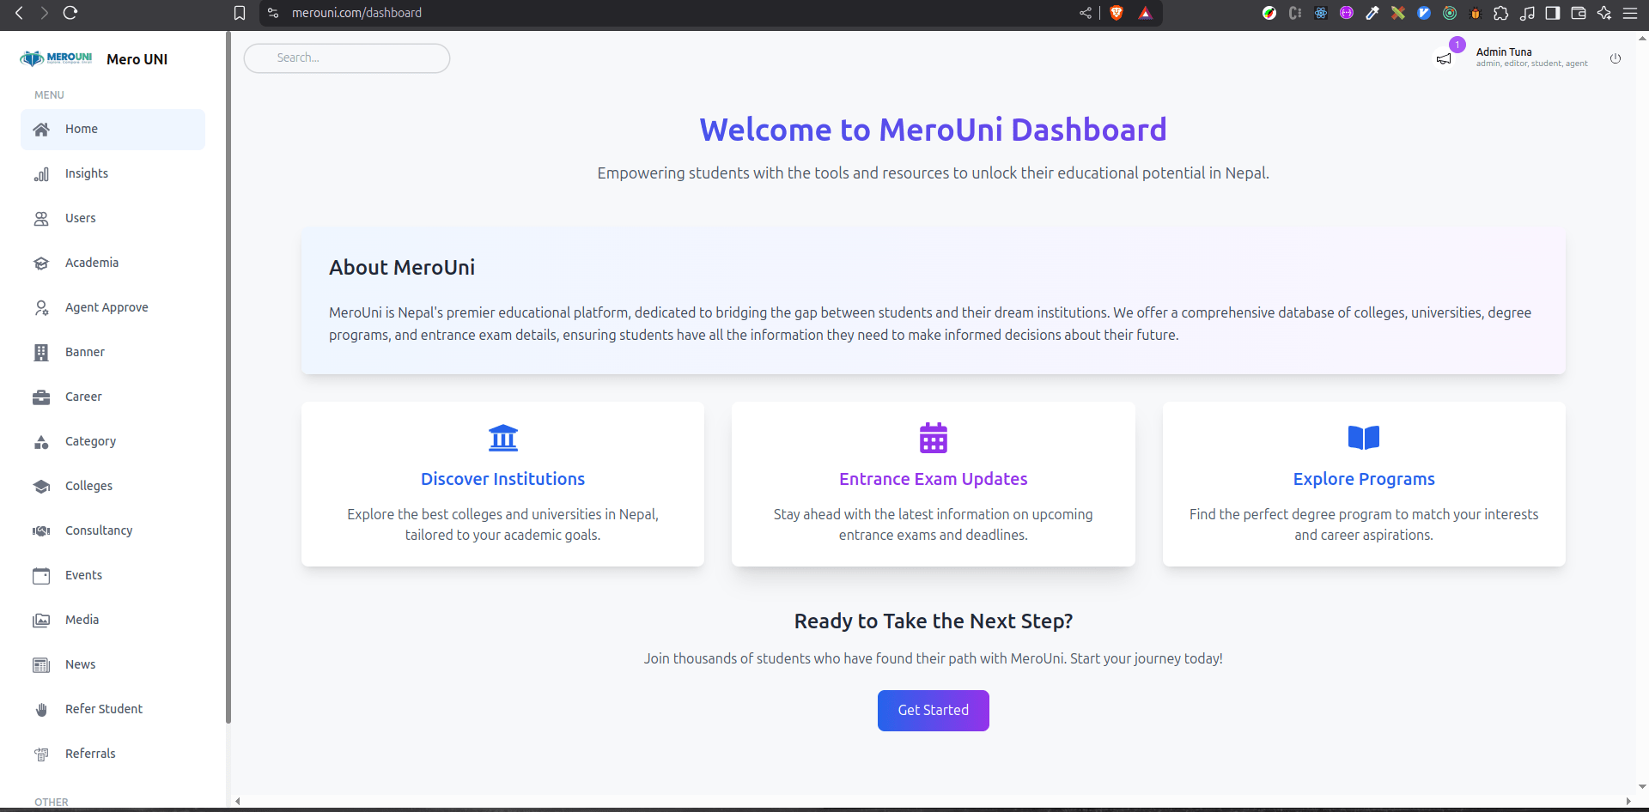Select the Home icon in sidebar
1649x812 pixels.
coord(40,129)
